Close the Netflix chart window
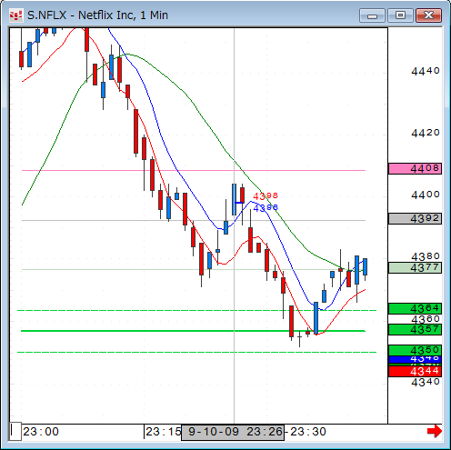 point(428,15)
